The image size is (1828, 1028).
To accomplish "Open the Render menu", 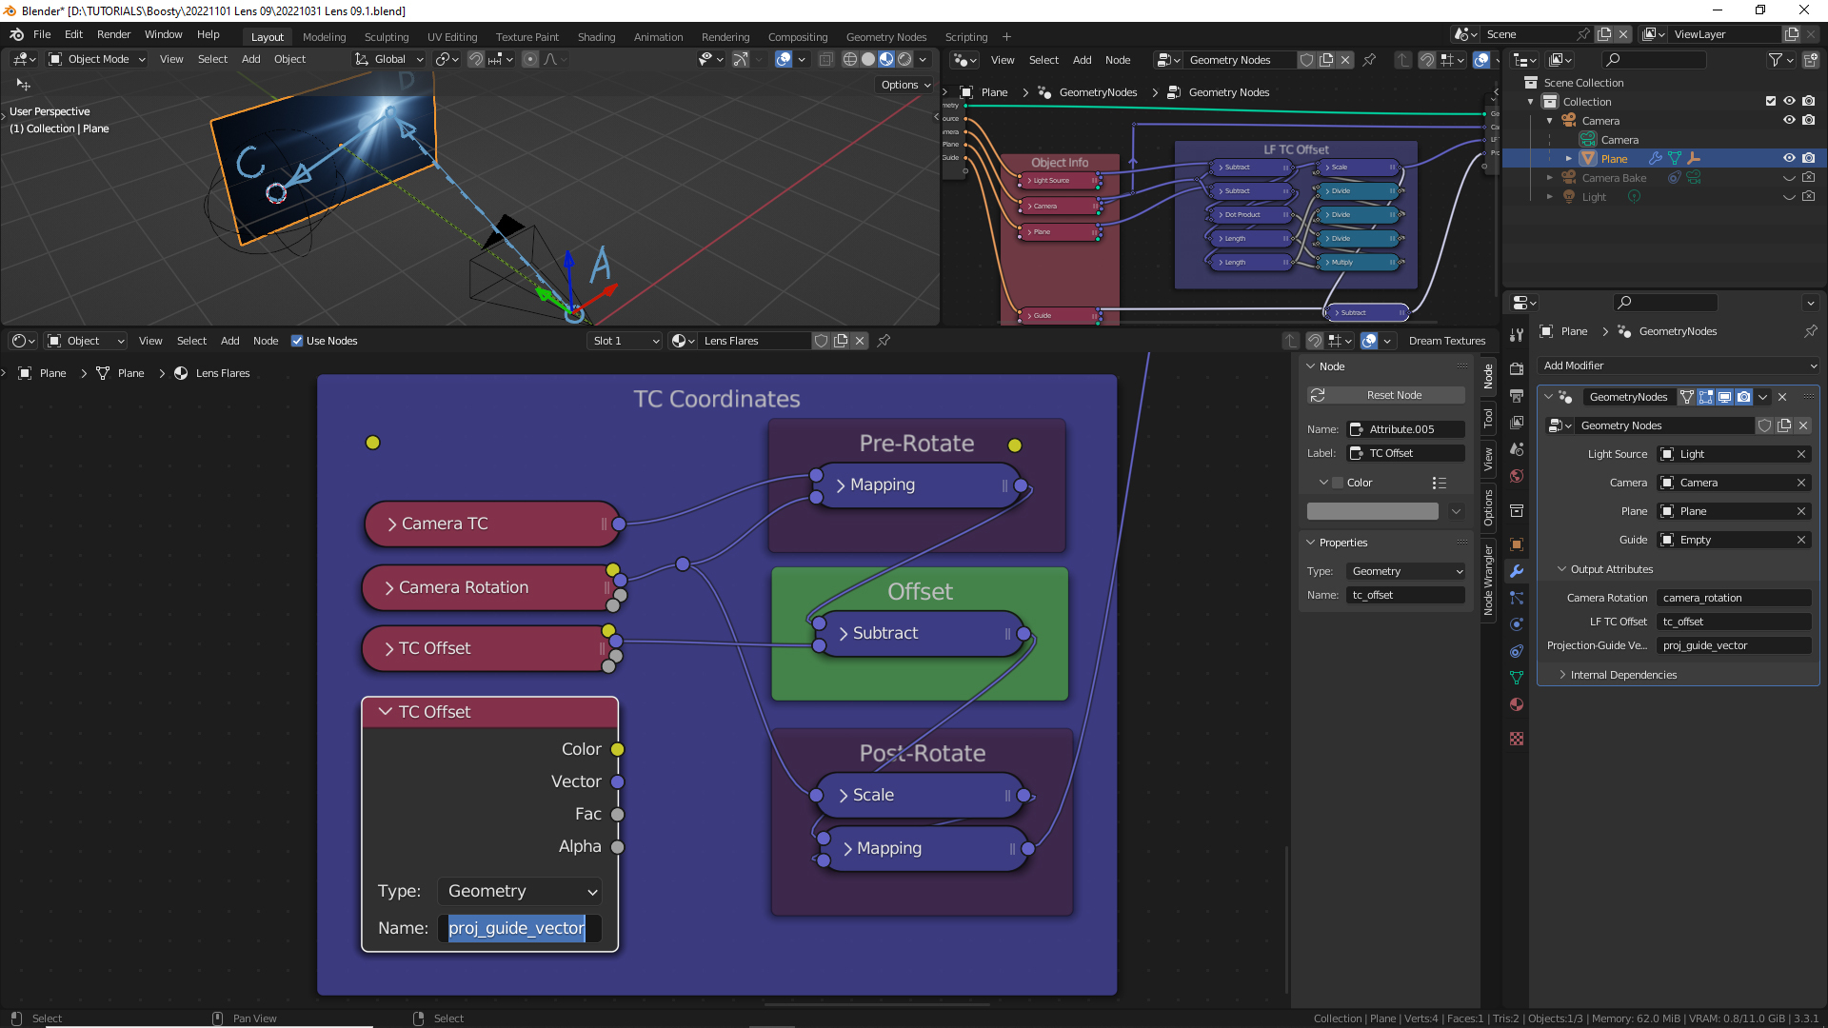I will click(113, 34).
